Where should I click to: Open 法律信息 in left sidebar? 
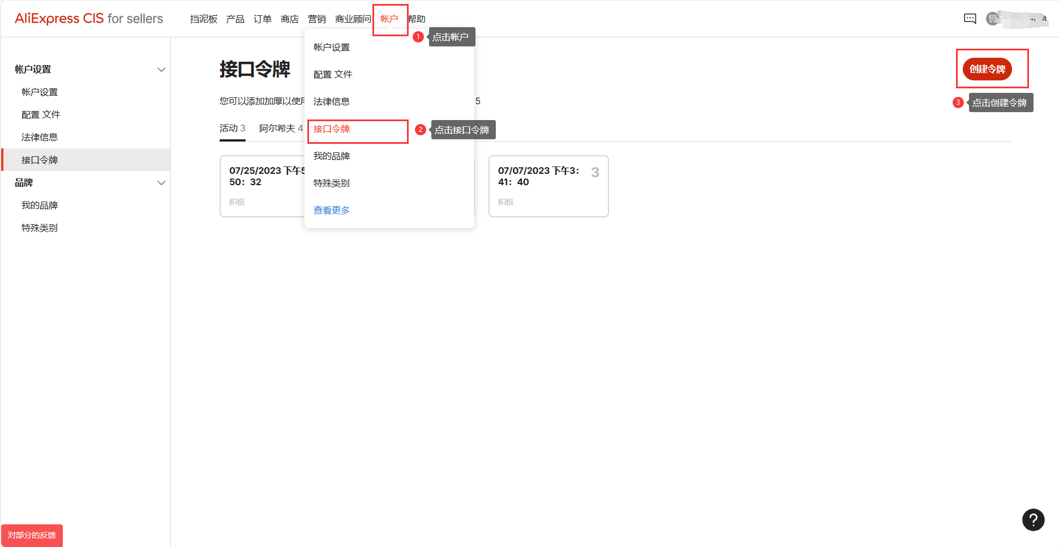[40, 138]
